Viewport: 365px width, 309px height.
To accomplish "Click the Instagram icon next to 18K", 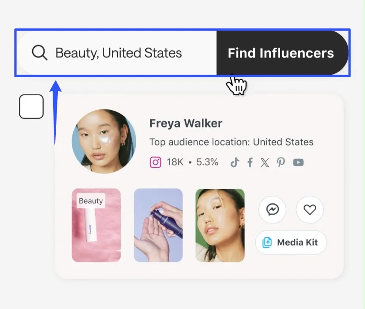I will click(x=156, y=162).
